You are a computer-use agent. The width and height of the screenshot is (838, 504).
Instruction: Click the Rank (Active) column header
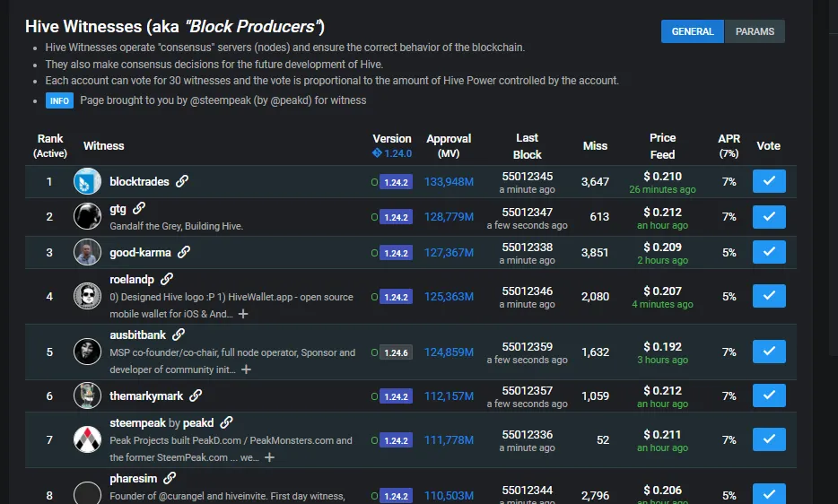point(50,146)
